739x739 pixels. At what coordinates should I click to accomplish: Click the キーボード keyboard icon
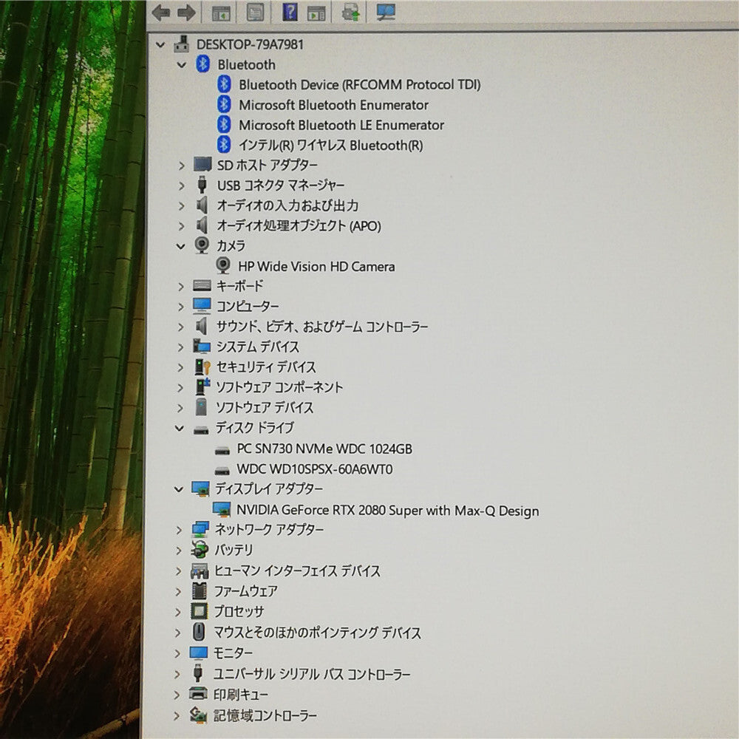coord(202,285)
